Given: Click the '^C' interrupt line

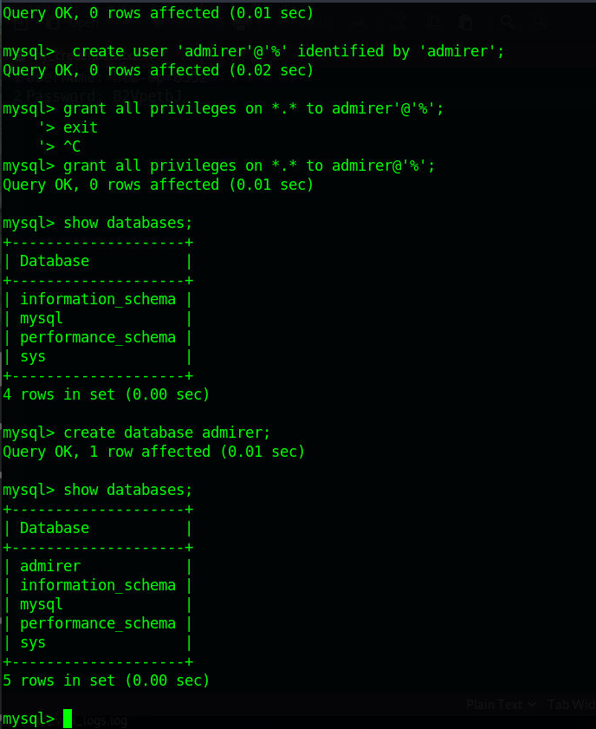Looking at the screenshot, I should (x=72, y=146).
